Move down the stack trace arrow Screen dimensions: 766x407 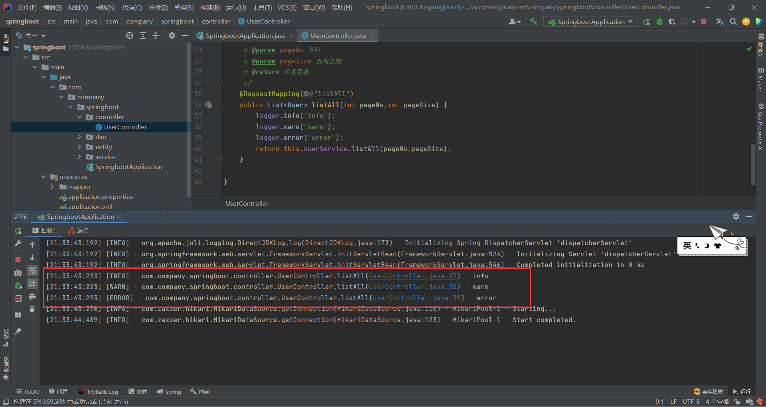coord(32,258)
